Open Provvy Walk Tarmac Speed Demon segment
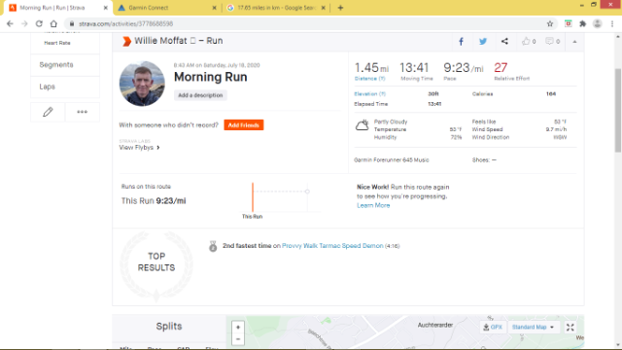The height and width of the screenshot is (350, 622). [332, 246]
